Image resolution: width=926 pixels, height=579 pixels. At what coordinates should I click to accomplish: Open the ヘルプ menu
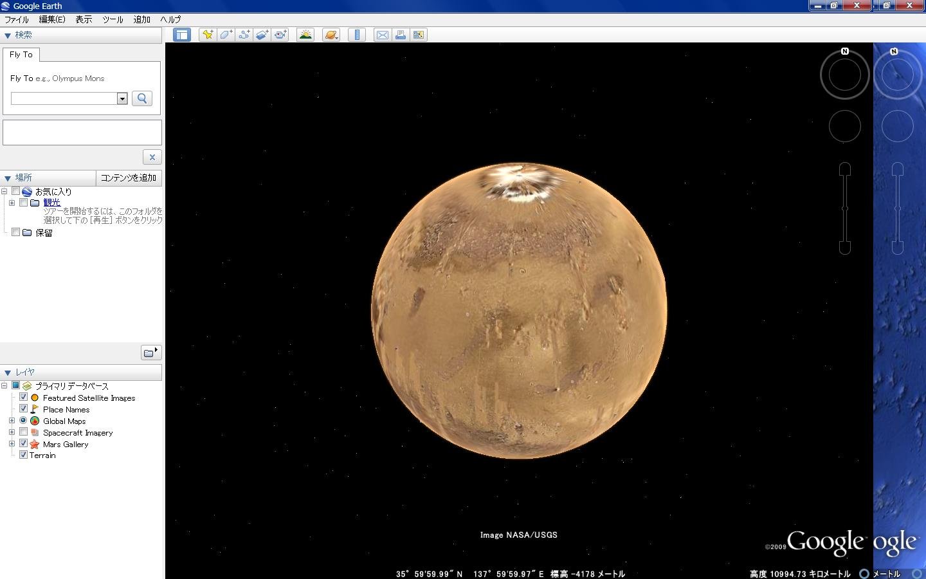click(170, 19)
